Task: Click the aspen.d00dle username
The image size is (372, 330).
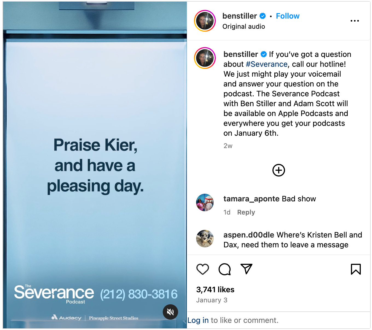Action: (249, 235)
